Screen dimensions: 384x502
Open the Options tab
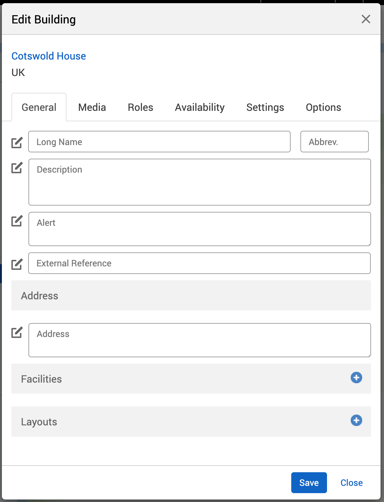click(x=323, y=107)
